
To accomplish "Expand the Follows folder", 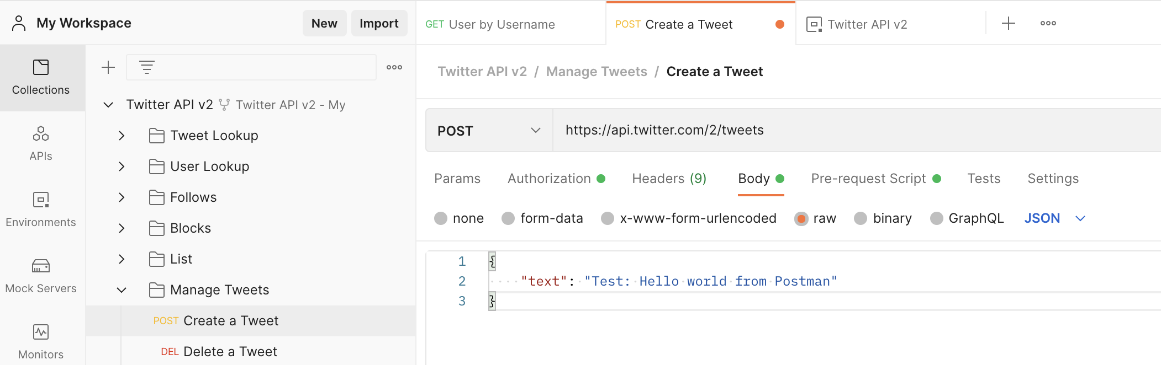I will (122, 197).
